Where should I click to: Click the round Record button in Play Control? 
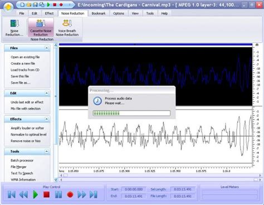coord(70,194)
